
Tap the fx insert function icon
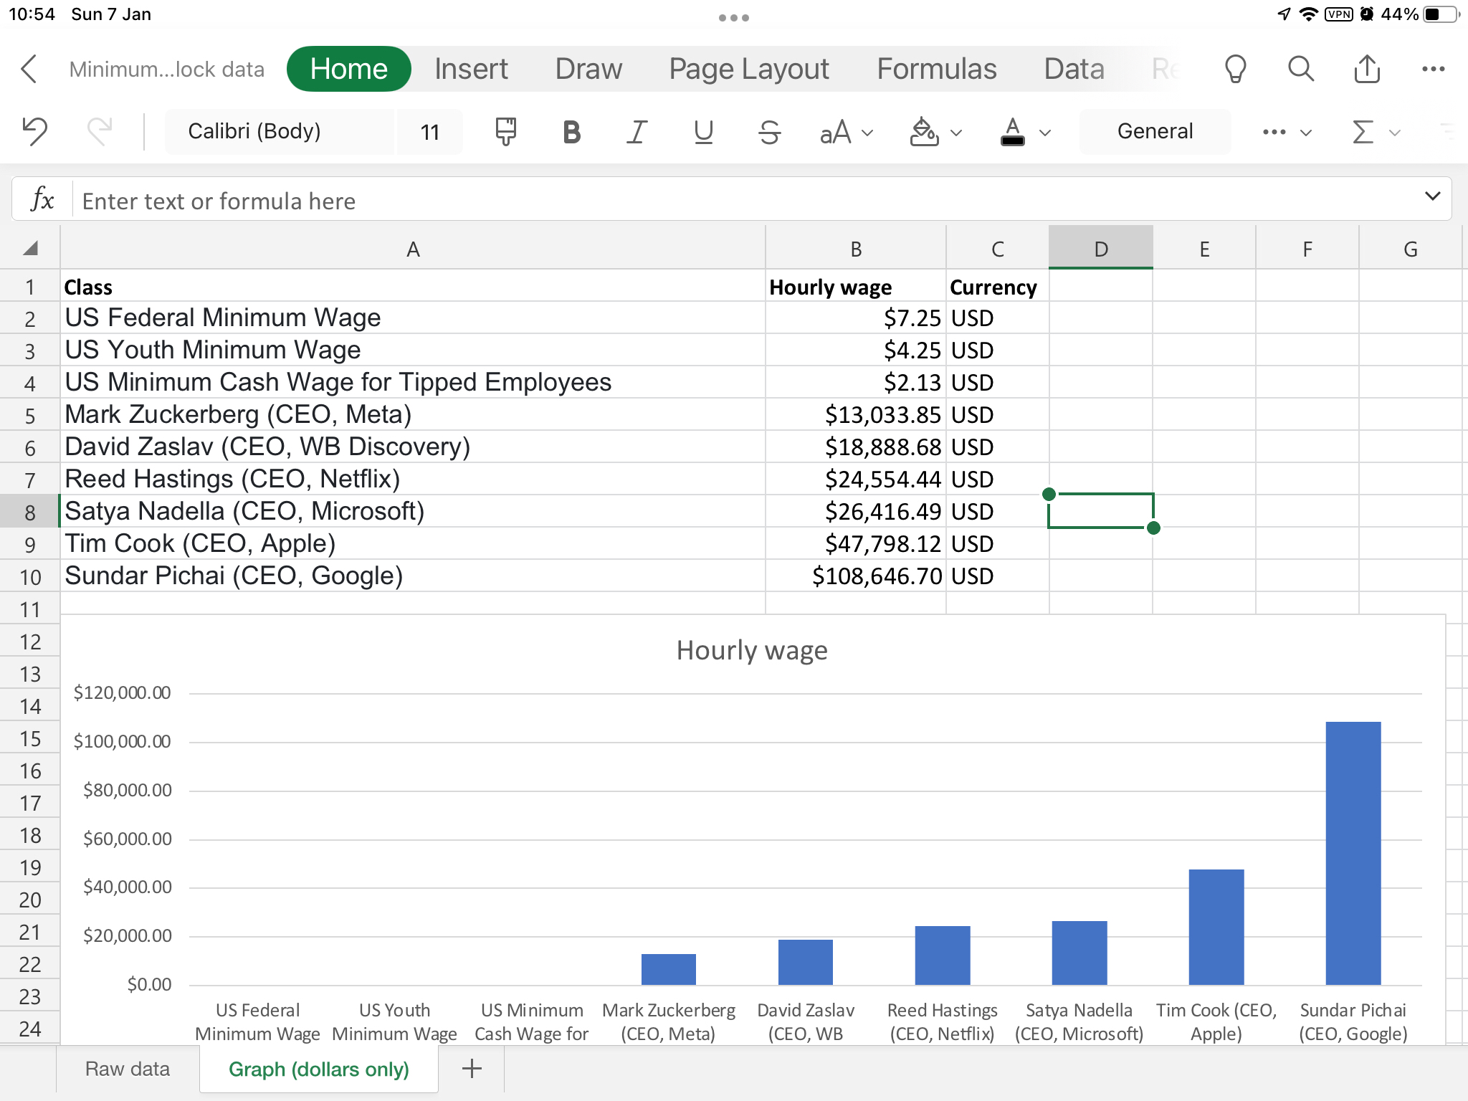point(42,200)
